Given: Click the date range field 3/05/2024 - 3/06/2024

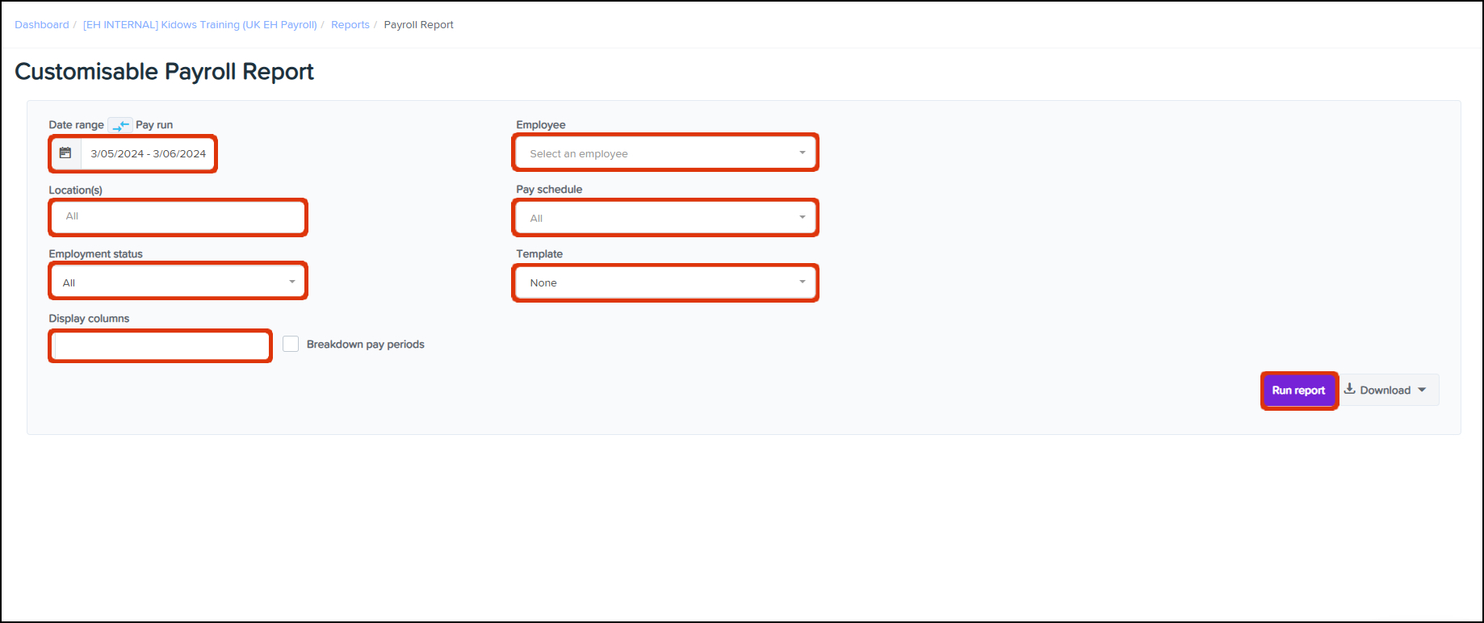Looking at the screenshot, I should coord(148,153).
